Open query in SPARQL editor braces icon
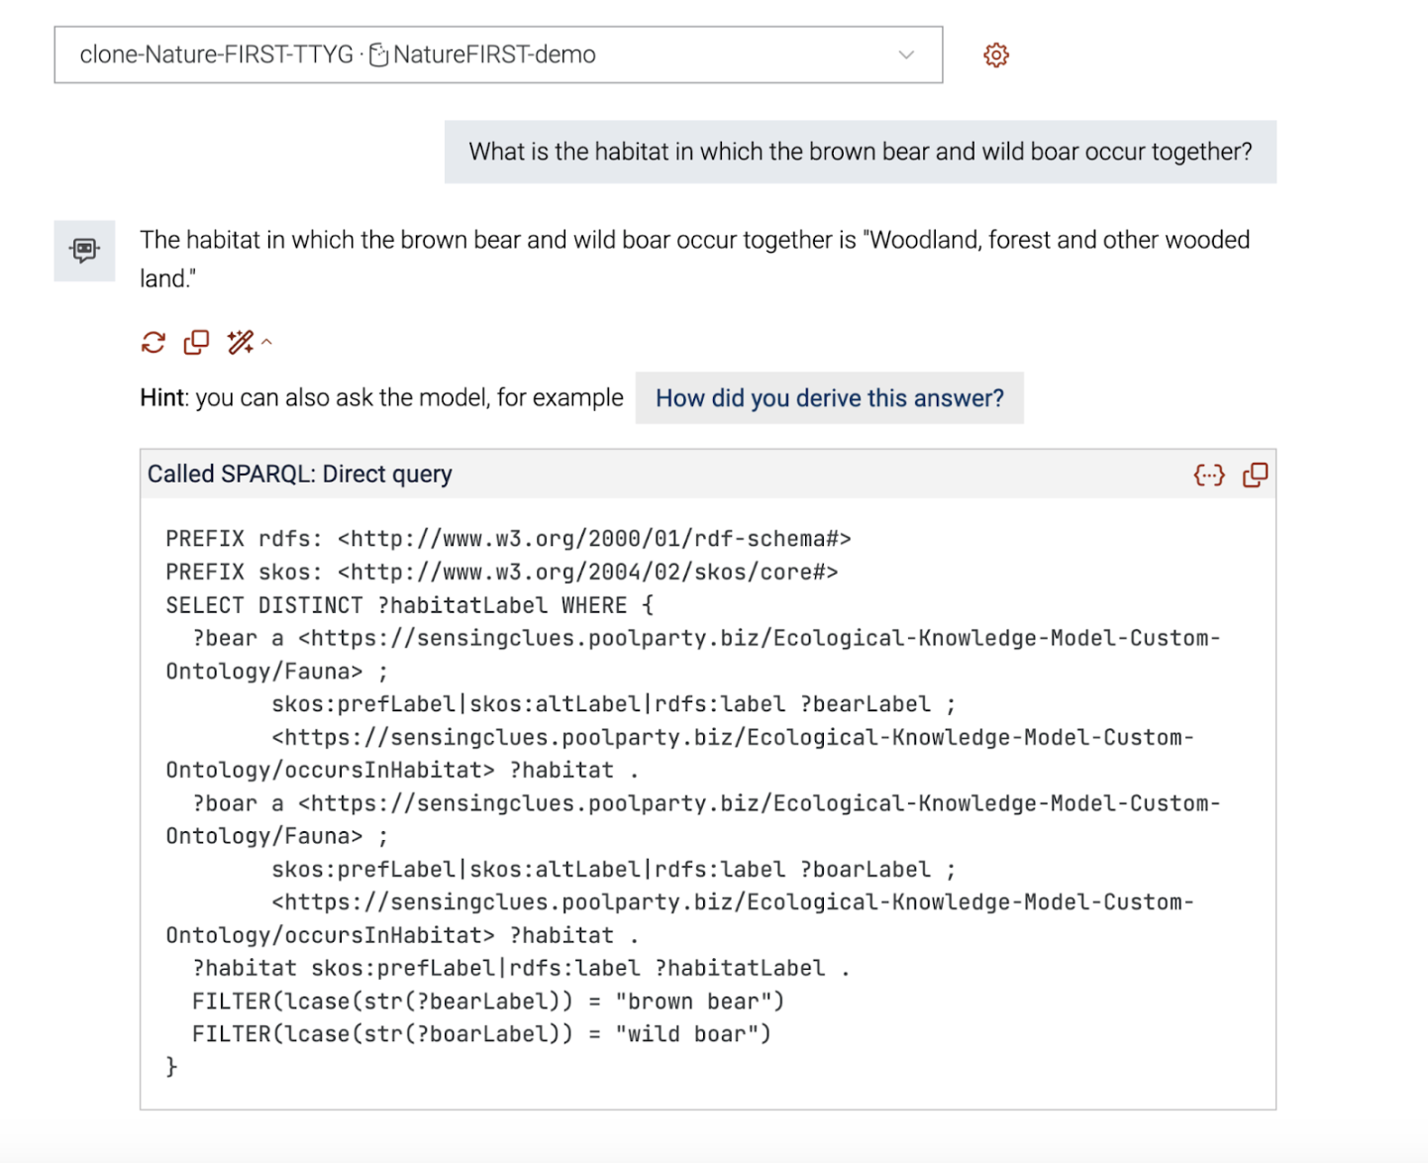 tap(1209, 476)
